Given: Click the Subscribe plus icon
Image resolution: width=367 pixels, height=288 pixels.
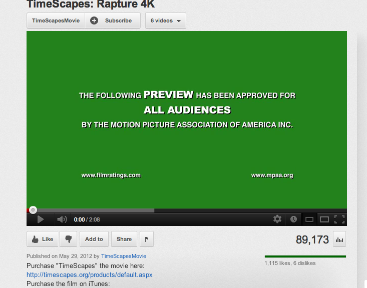Looking at the screenshot, I should [x=94, y=20].
